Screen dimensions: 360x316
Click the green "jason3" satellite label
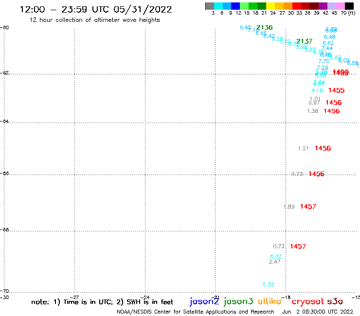238,302
